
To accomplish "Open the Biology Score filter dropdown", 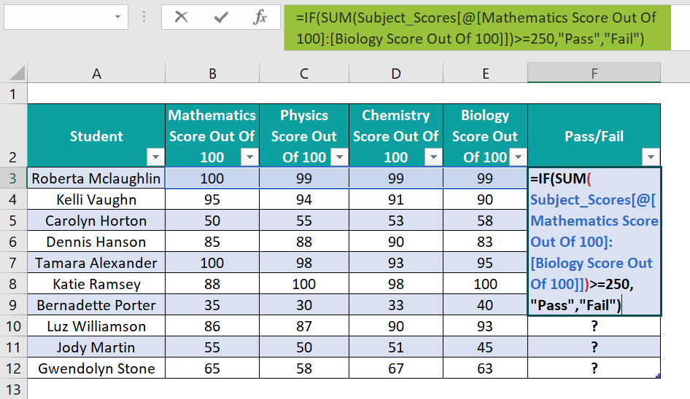I will (x=518, y=157).
